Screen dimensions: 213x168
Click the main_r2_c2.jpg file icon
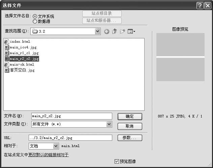point(7,59)
